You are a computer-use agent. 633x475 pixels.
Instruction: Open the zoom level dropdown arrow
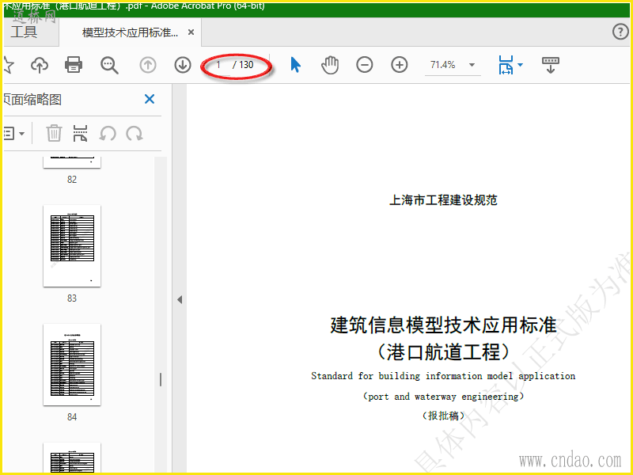coord(472,65)
